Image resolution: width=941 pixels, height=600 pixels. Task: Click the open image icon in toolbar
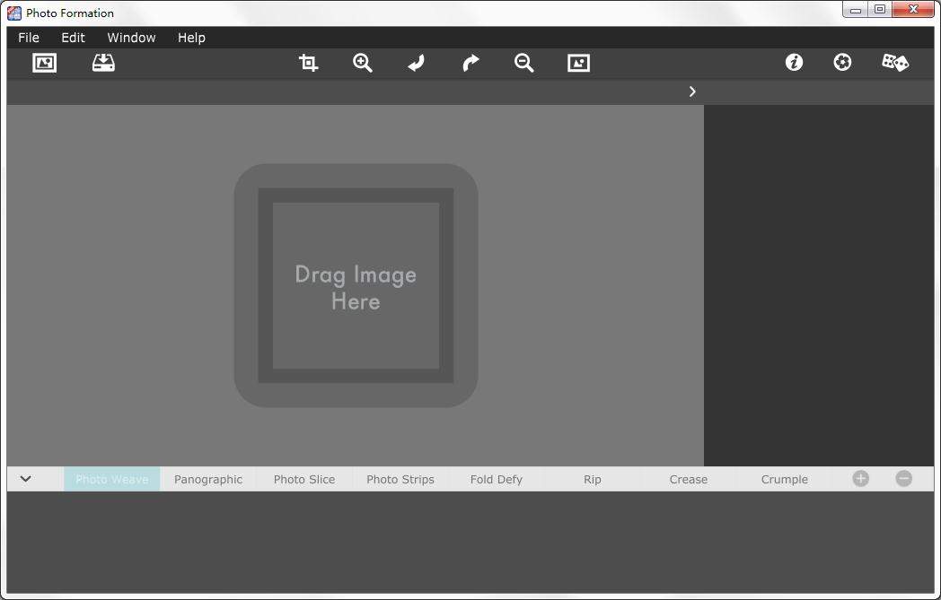[44, 63]
